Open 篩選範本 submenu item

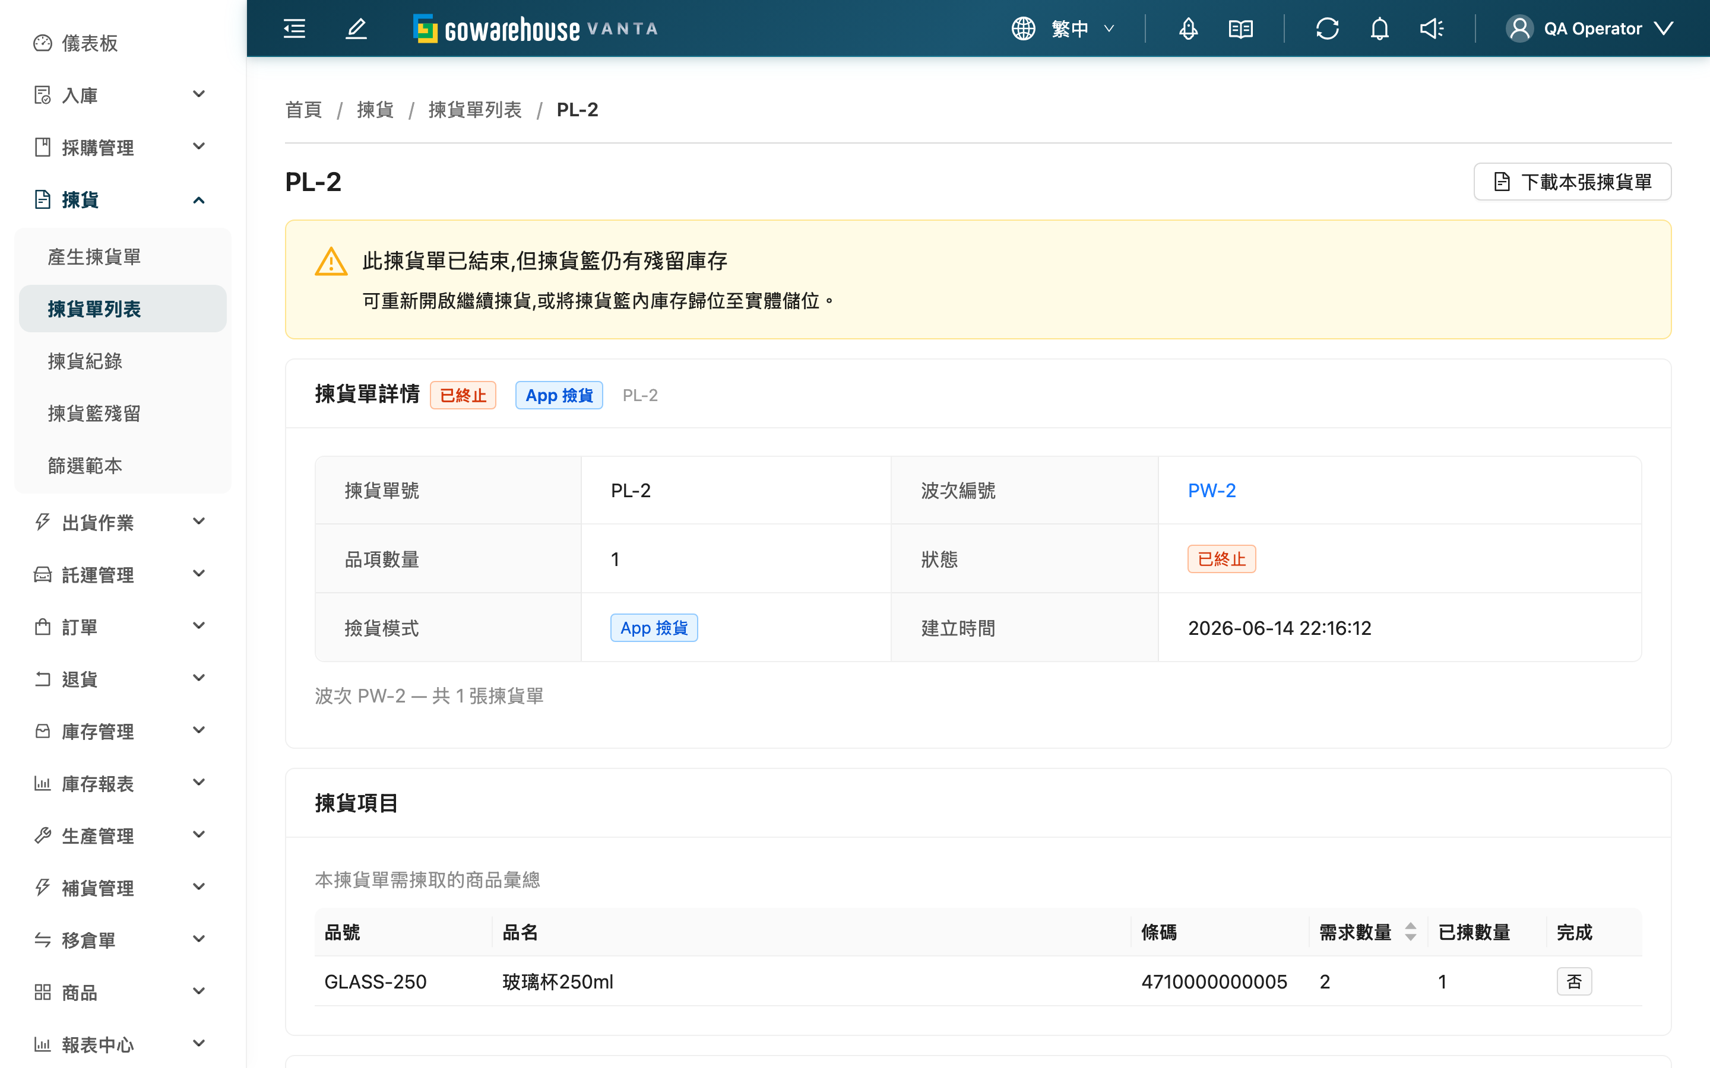coord(123,466)
